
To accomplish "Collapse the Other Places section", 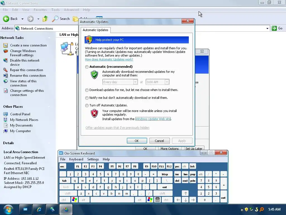I will 49,107.
